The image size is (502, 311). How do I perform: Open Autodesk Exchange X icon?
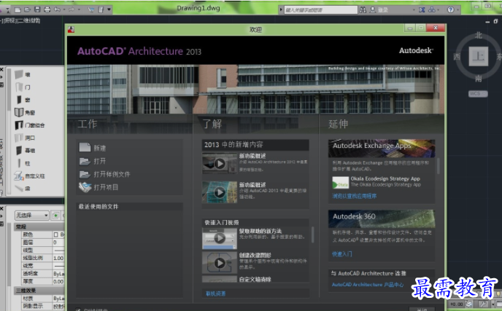[422, 10]
